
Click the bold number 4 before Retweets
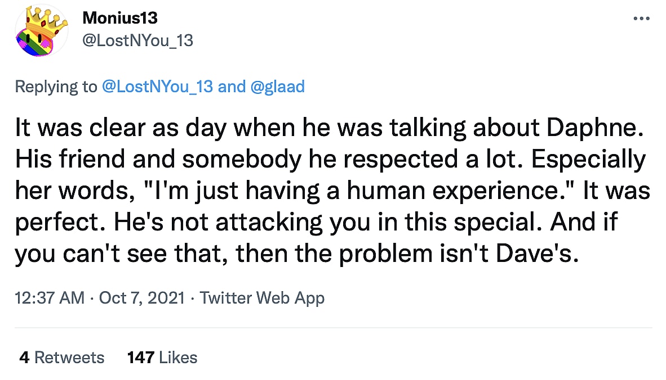[24, 358]
